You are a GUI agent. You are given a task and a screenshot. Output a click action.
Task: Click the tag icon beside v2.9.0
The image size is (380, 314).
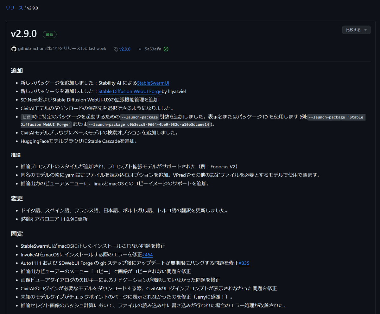tap(116, 49)
